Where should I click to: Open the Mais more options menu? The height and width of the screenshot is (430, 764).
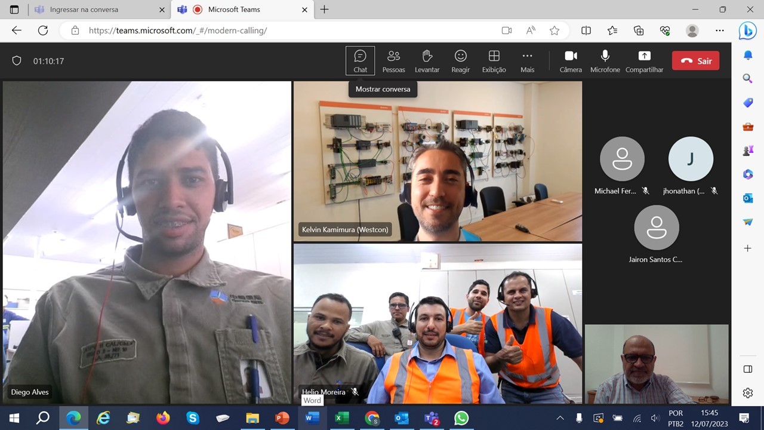coord(527,61)
